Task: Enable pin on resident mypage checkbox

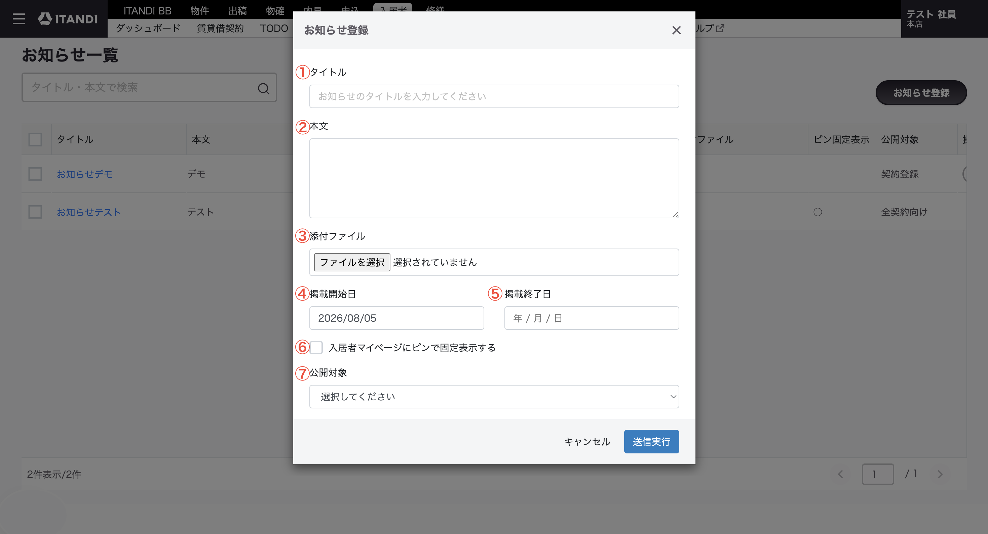Action: tap(316, 348)
